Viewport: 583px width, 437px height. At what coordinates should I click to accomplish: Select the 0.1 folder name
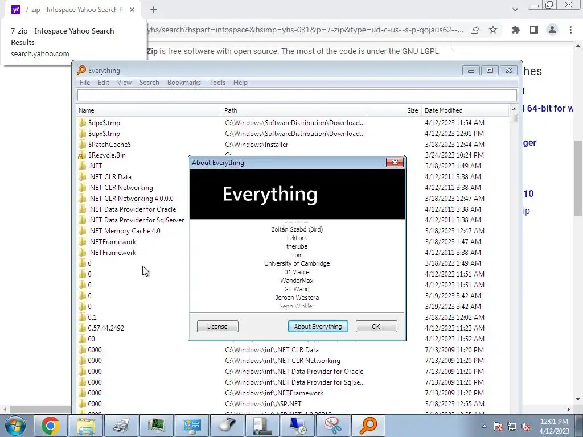(x=92, y=318)
